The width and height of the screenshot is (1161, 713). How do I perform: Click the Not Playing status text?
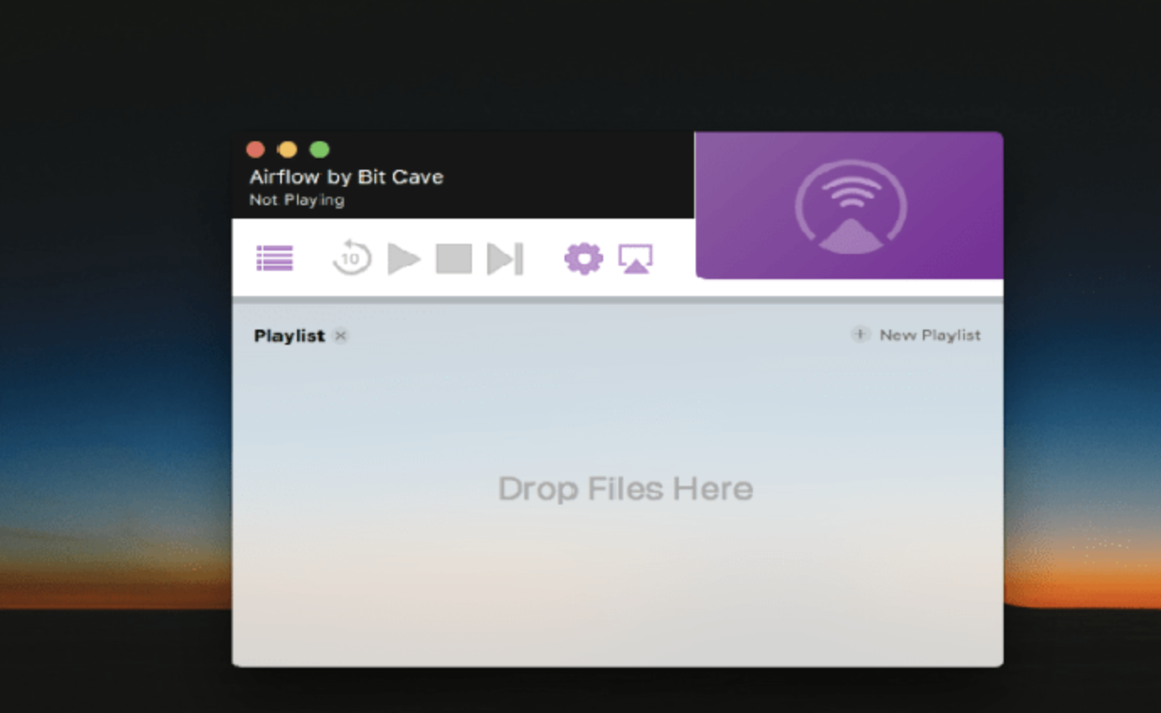point(297,200)
